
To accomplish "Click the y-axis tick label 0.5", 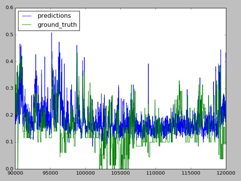I will pos(9,34).
